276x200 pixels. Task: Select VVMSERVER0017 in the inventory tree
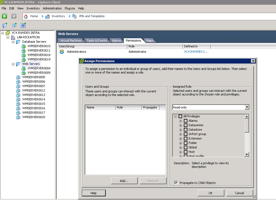34,113
